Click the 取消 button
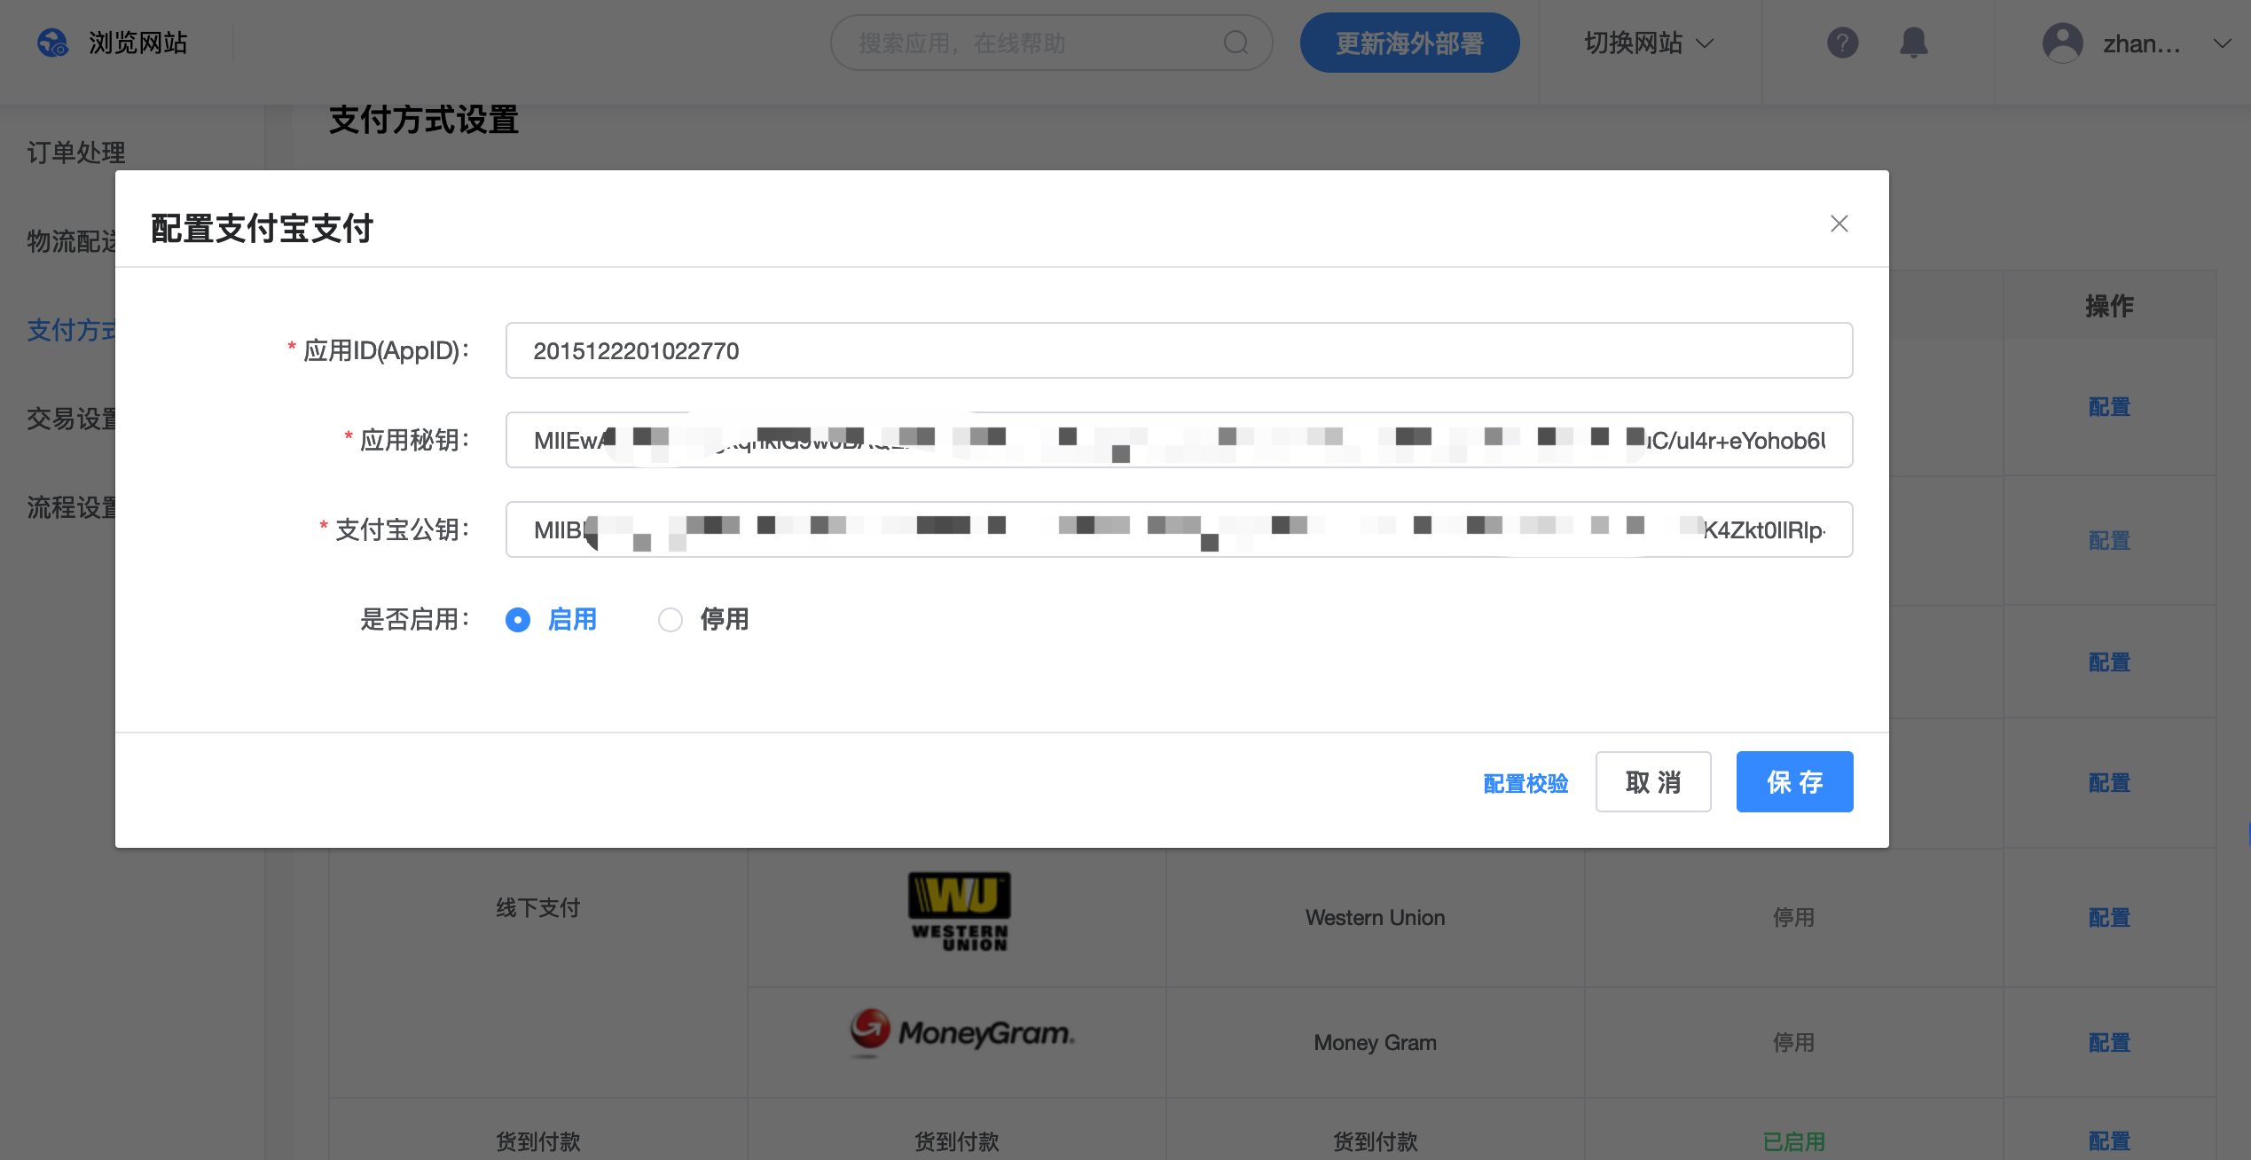 click(1653, 781)
